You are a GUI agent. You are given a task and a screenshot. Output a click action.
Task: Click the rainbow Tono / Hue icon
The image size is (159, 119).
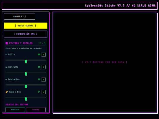[x=7, y=92]
